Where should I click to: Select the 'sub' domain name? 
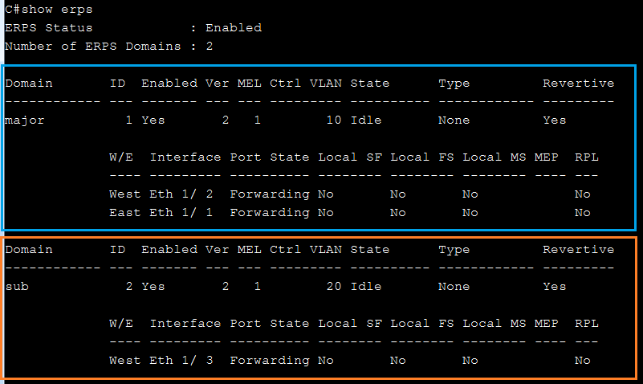tap(17, 286)
